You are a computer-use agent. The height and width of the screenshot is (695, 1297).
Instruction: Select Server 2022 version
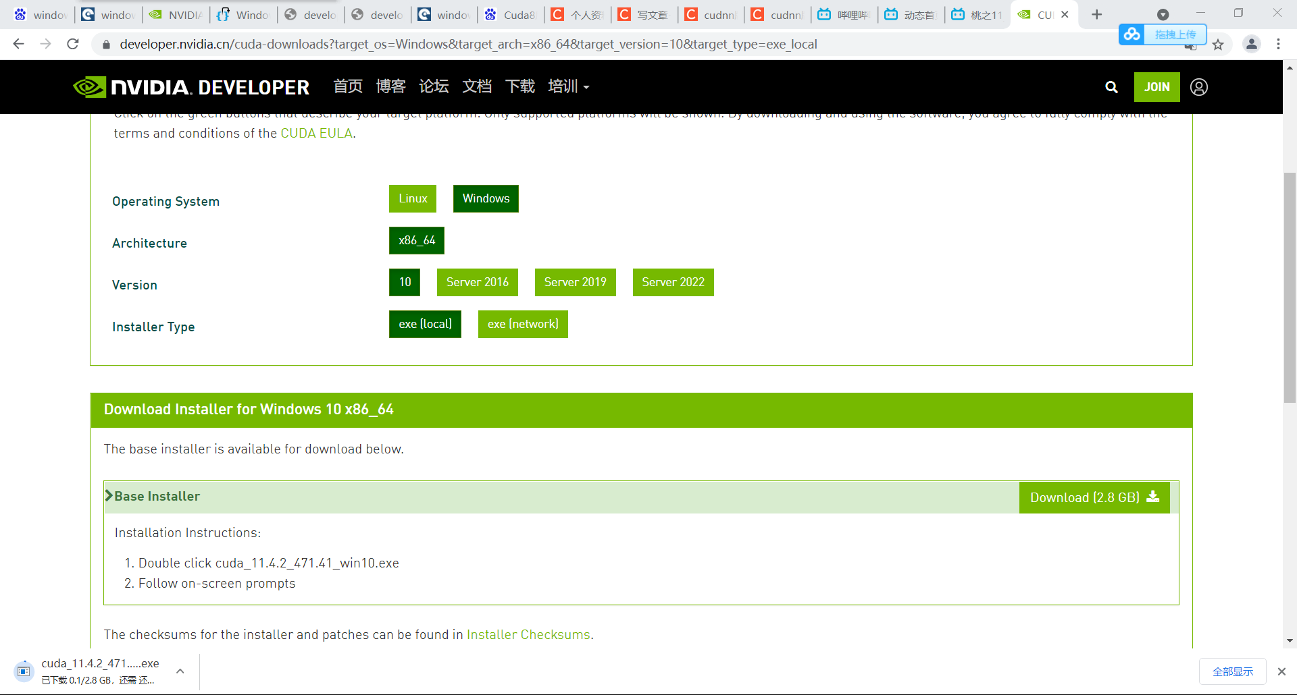tap(673, 282)
